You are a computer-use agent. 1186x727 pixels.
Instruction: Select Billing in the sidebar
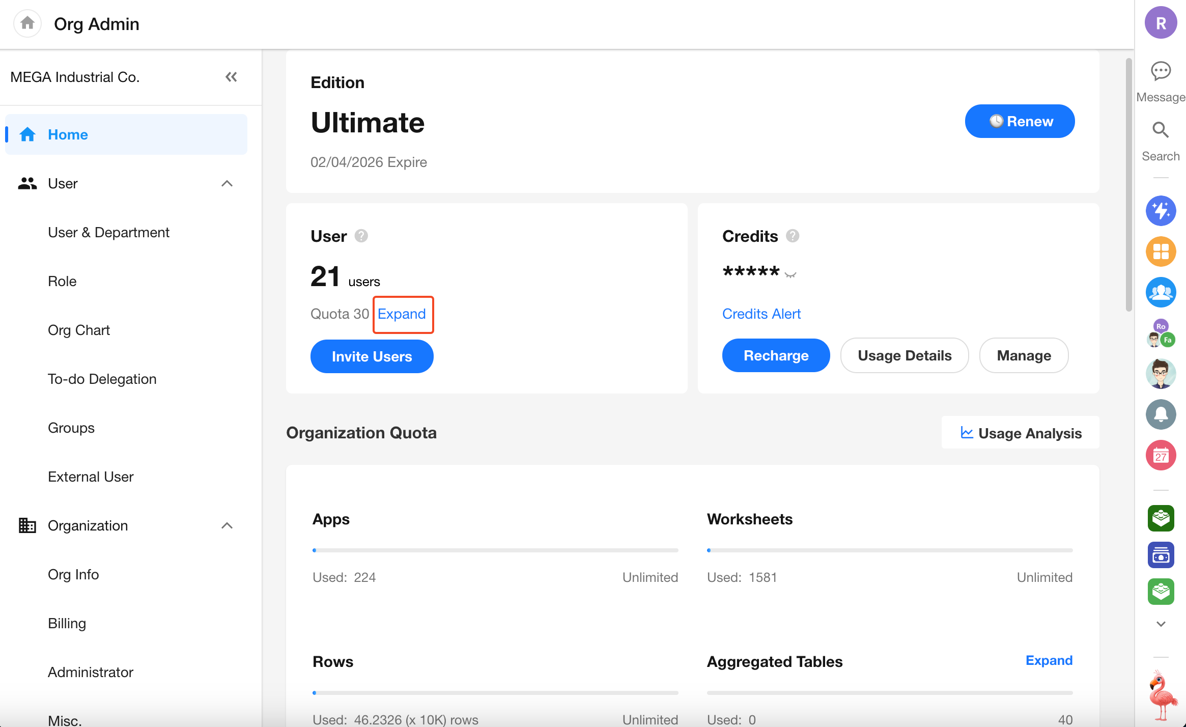pyautogui.click(x=67, y=623)
